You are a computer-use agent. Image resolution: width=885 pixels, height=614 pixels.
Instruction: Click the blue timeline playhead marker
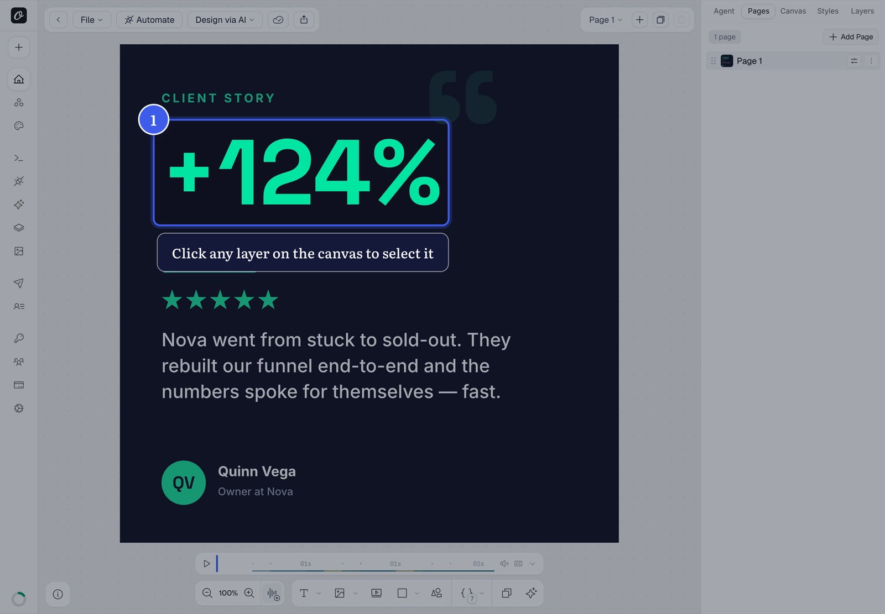coord(217,564)
